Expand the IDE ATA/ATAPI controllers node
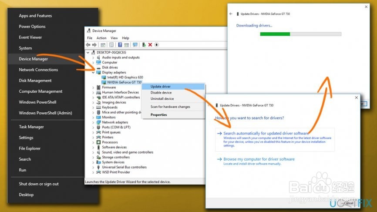Viewport: 377px width, 212px height. tap(93, 98)
